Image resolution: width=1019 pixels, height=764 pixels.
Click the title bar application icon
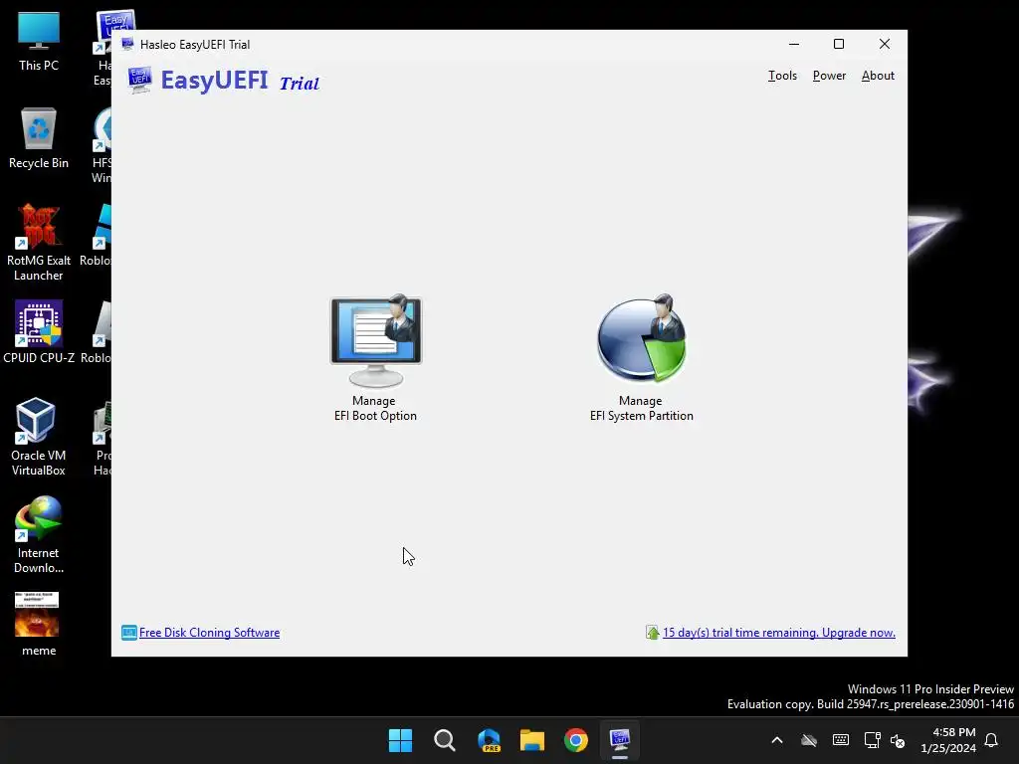(128, 44)
